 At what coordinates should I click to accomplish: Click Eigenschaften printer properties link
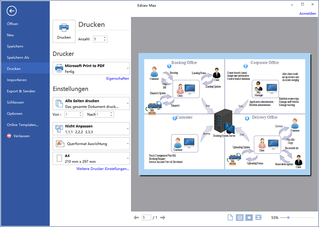tap(118, 79)
